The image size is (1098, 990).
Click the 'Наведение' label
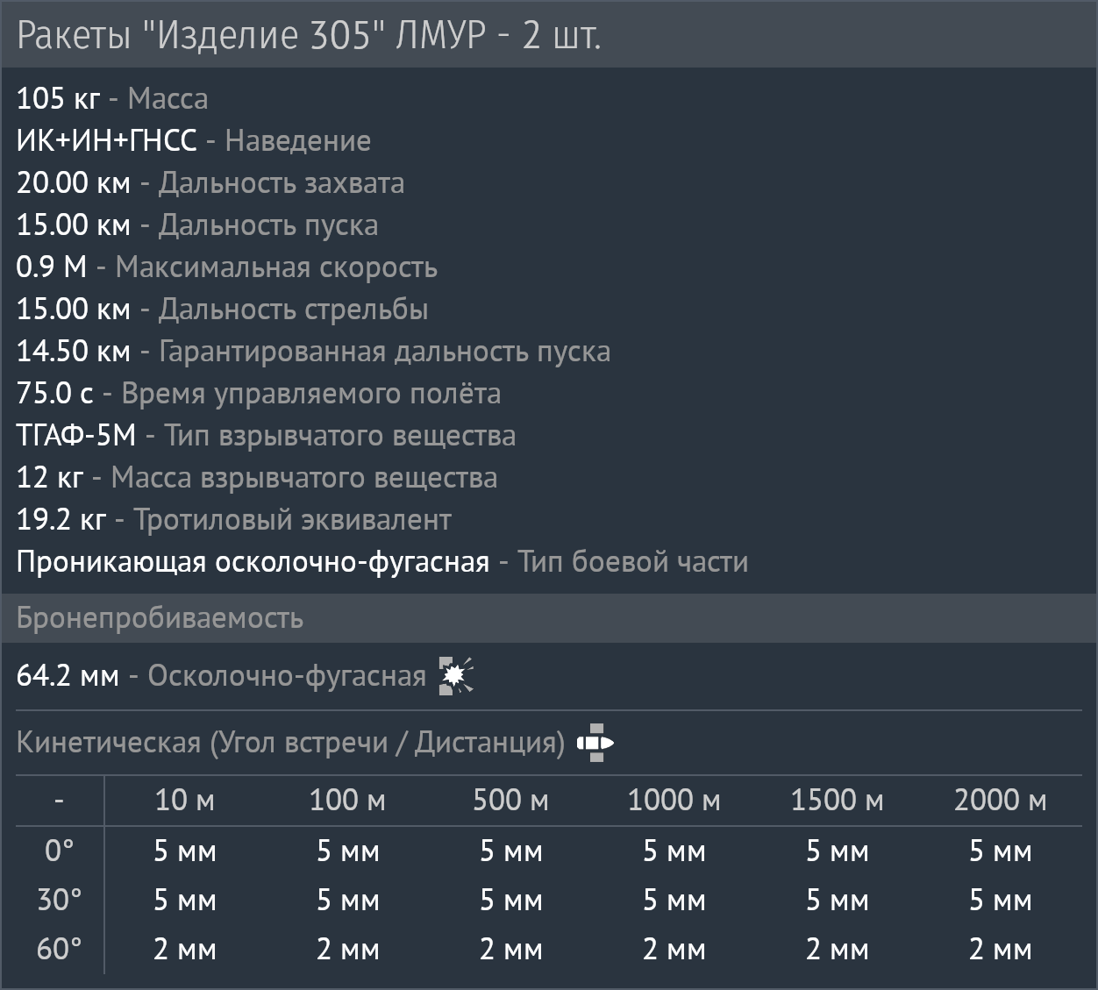pos(298,140)
